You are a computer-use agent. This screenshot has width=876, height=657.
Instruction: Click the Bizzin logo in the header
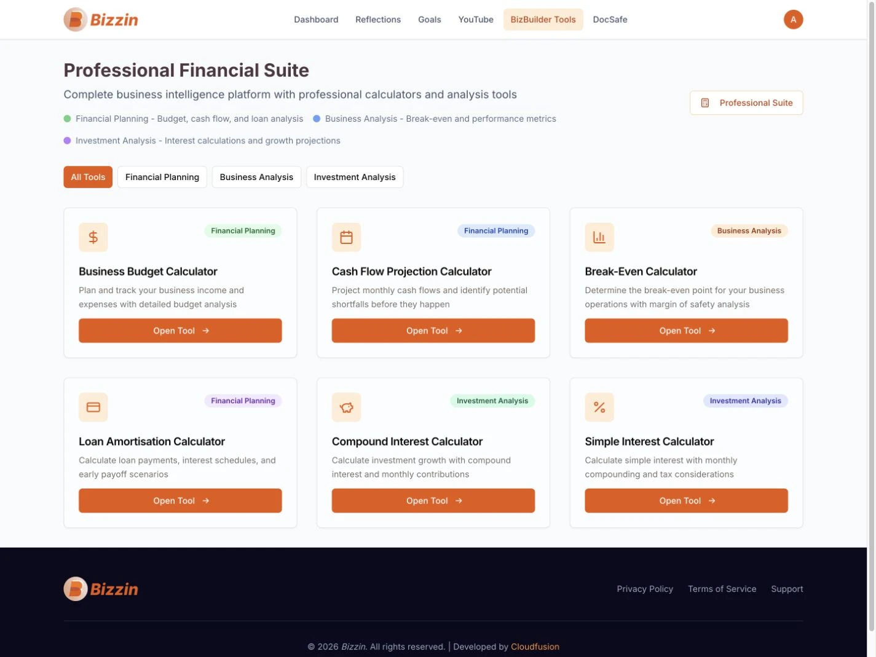[x=101, y=20]
